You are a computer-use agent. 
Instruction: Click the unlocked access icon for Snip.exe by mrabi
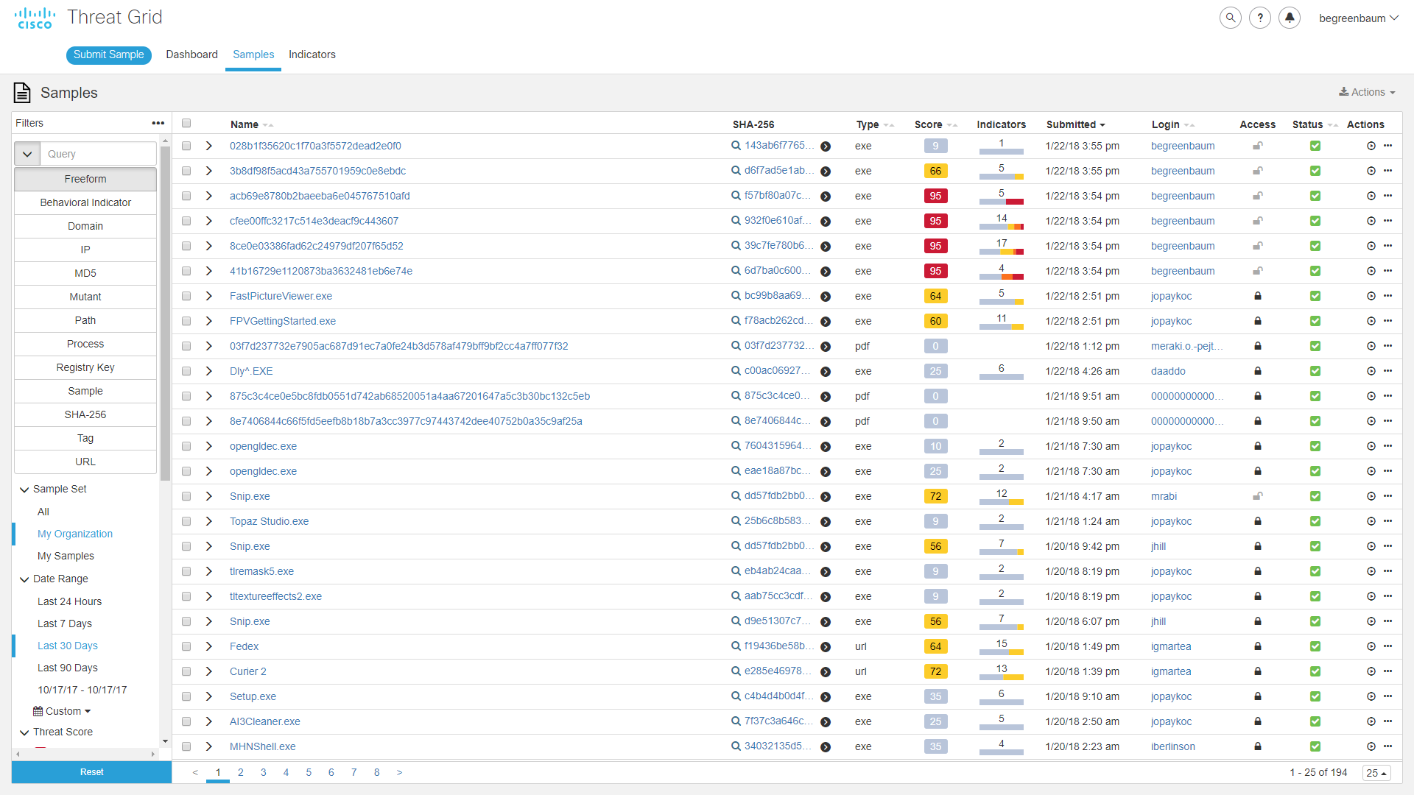click(1258, 496)
